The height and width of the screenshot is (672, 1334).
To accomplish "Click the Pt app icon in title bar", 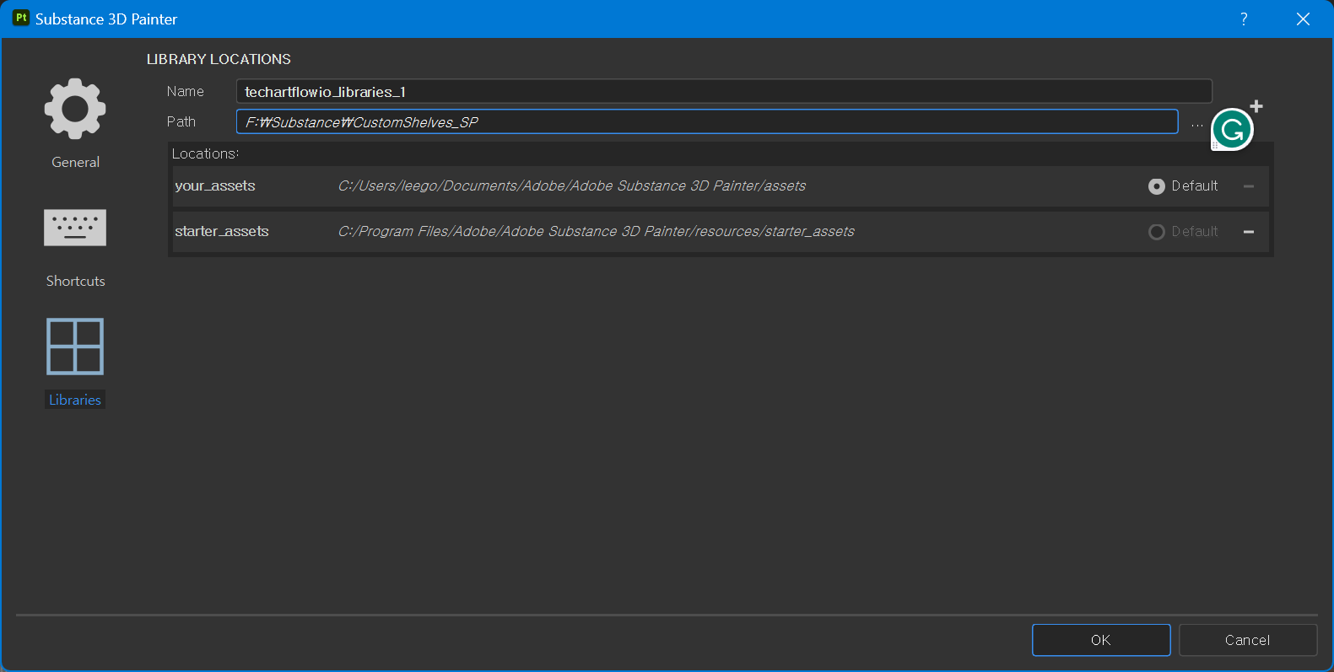I will pos(21,18).
